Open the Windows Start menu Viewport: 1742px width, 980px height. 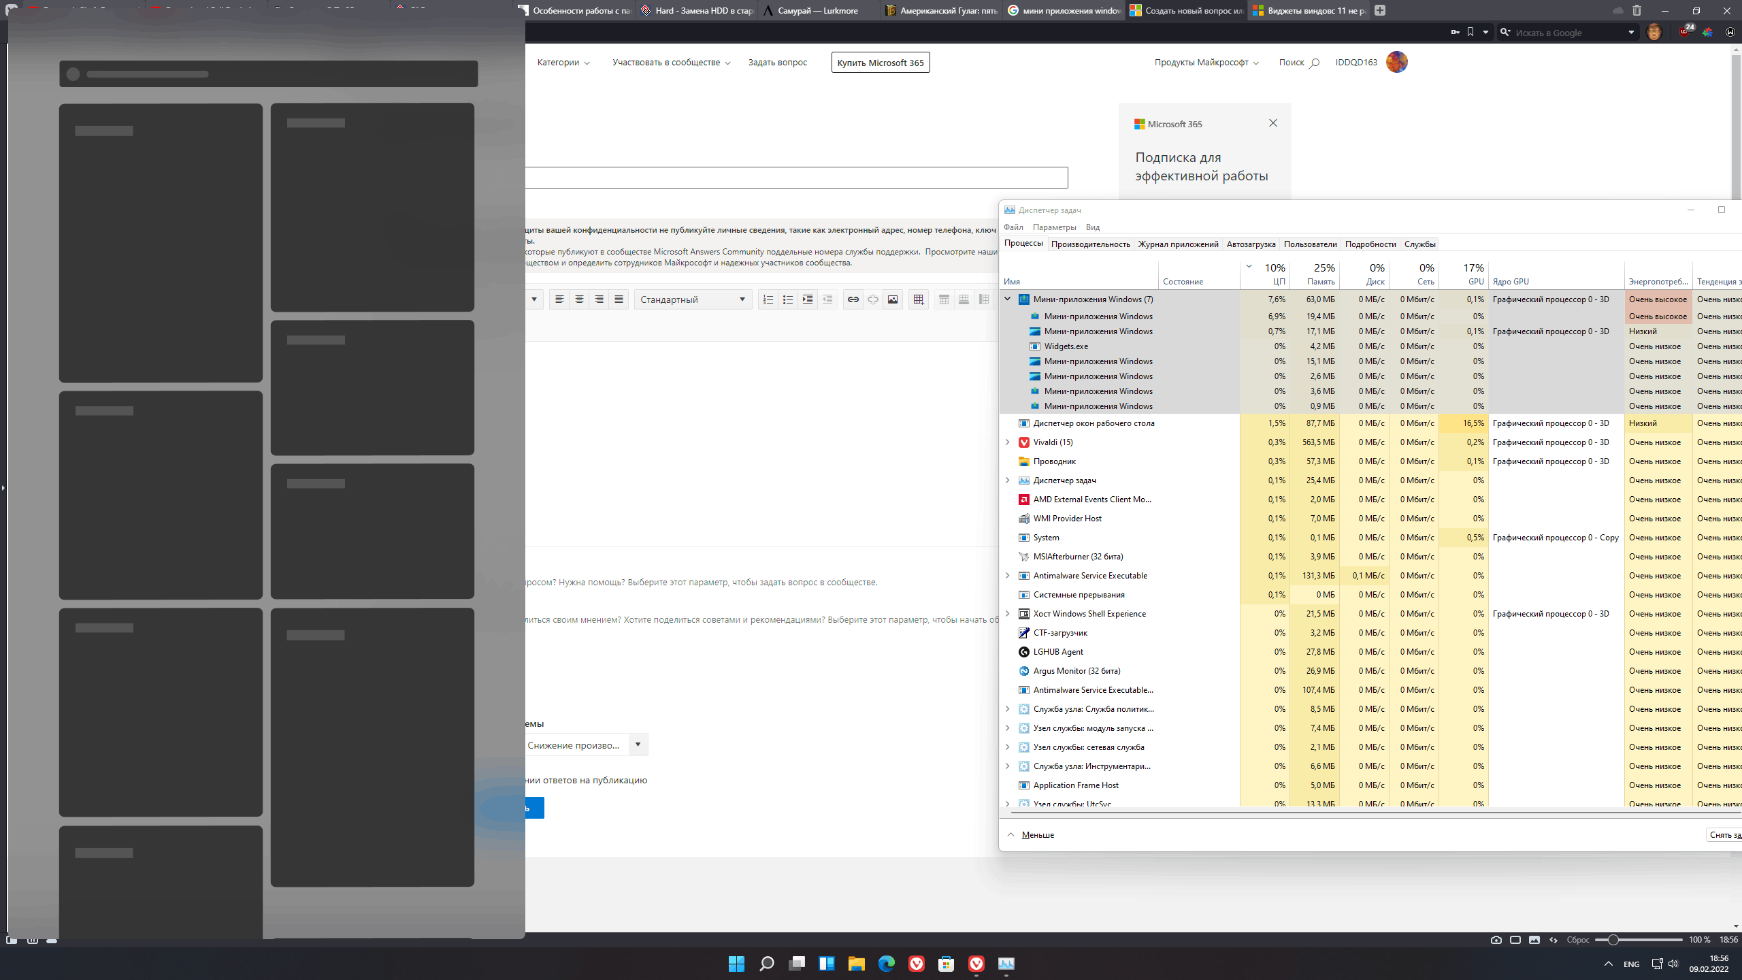coord(736,964)
